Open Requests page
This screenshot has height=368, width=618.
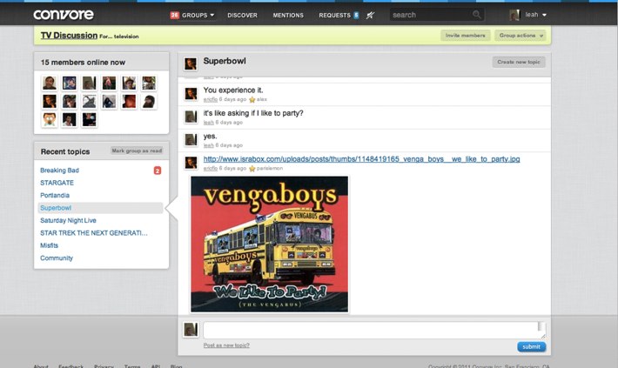pyautogui.click(x=334, y=15)
